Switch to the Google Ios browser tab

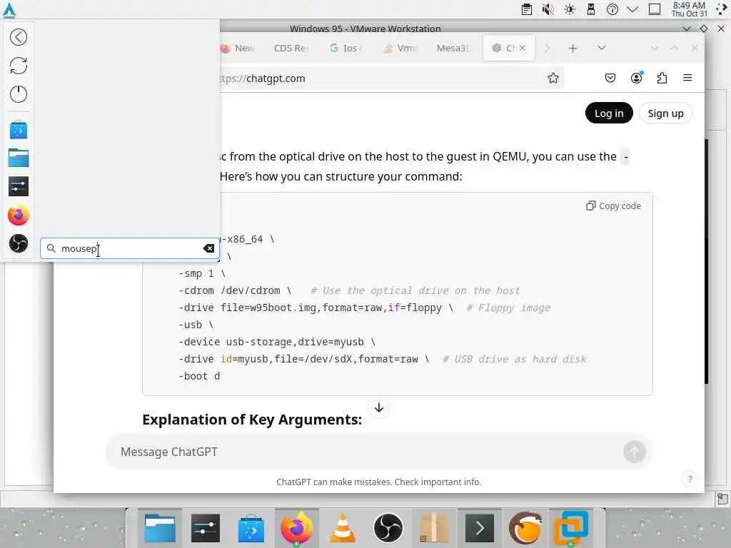pos(346,48)
